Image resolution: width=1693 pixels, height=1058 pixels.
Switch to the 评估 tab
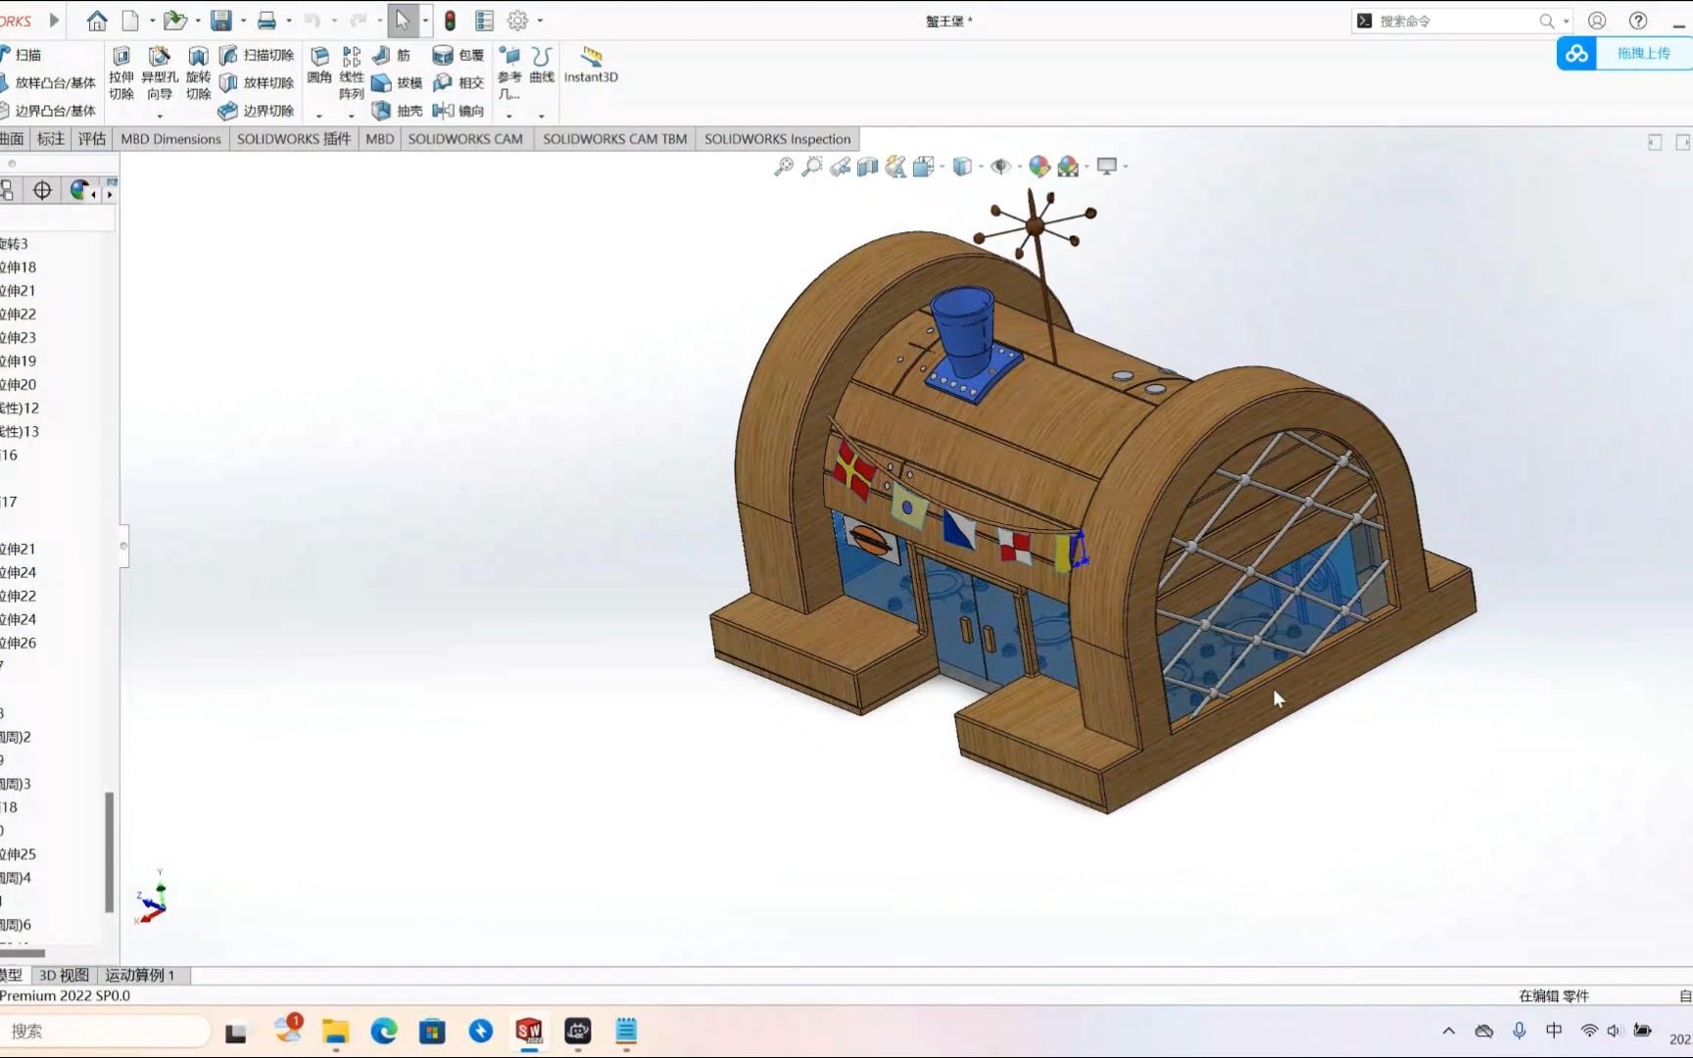[x=92, y=139]
